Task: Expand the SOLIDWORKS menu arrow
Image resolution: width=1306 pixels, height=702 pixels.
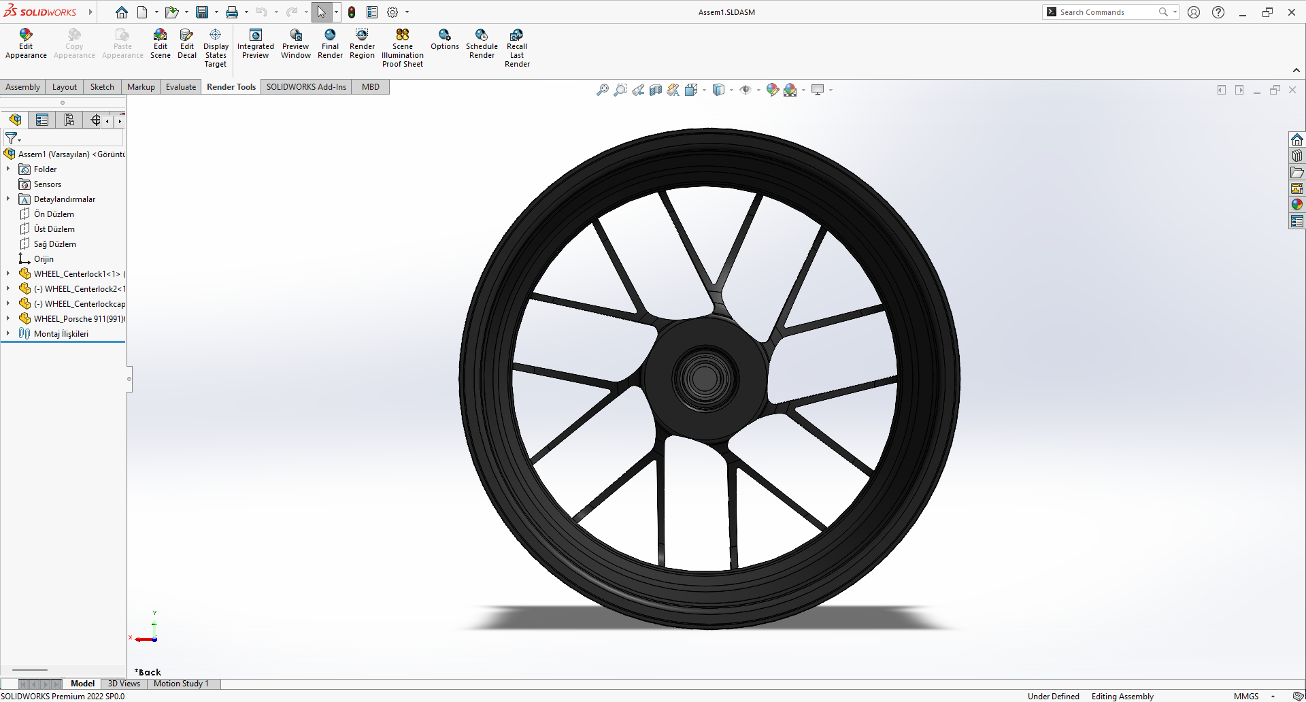Action: coord(90,12)
